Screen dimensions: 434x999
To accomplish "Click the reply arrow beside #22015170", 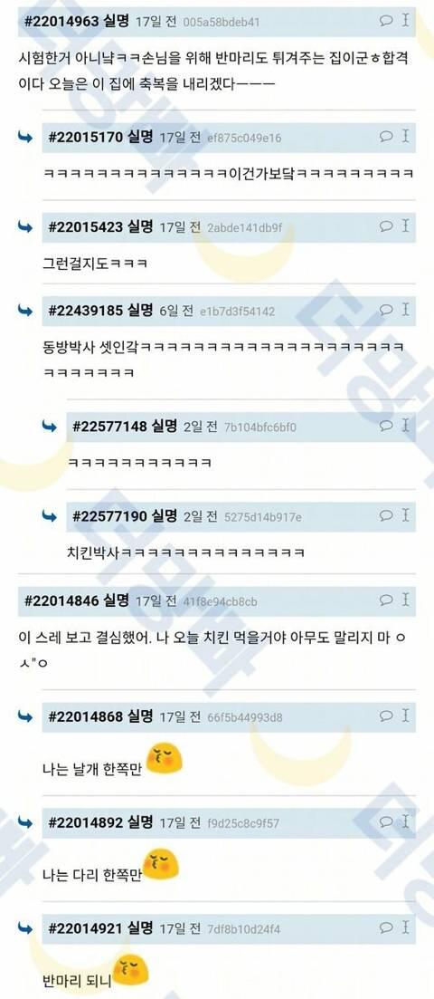I will (25, 137).
